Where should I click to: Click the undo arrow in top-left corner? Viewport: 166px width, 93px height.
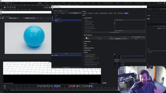click(1, 3)
